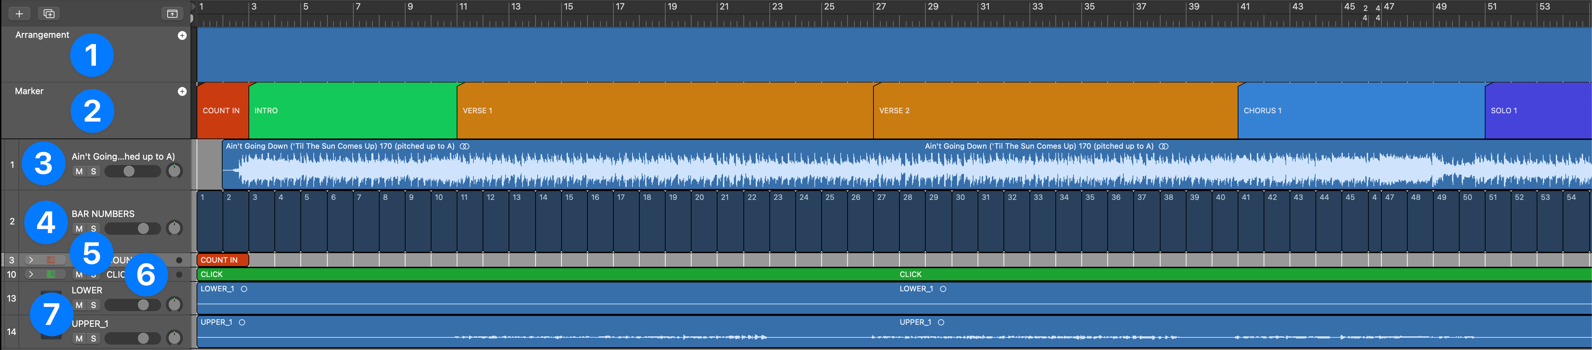The width and height of the screenshot is (1592, 350).
Task: Click the green CLICK track stack icon
Action: coord(51,275)
